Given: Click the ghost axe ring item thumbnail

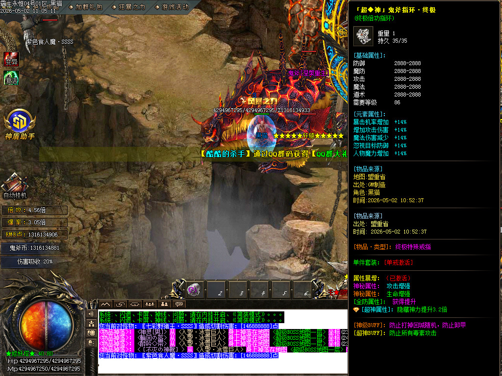Looking at the screenshot, I should click(x=363, y=36).
